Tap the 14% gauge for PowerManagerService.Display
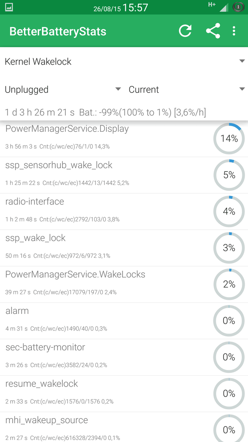The width and height of the screenshot is (248, 442). (x=229, y=139)
